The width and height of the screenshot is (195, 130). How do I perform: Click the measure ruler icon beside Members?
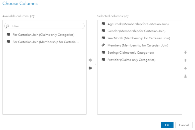pyautogui.click(x=103, y=45)
